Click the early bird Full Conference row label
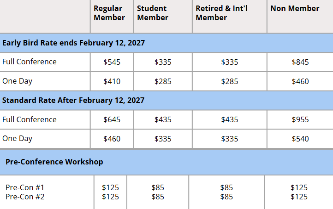This screenshot has width=333, height=209. coord(30,62)
